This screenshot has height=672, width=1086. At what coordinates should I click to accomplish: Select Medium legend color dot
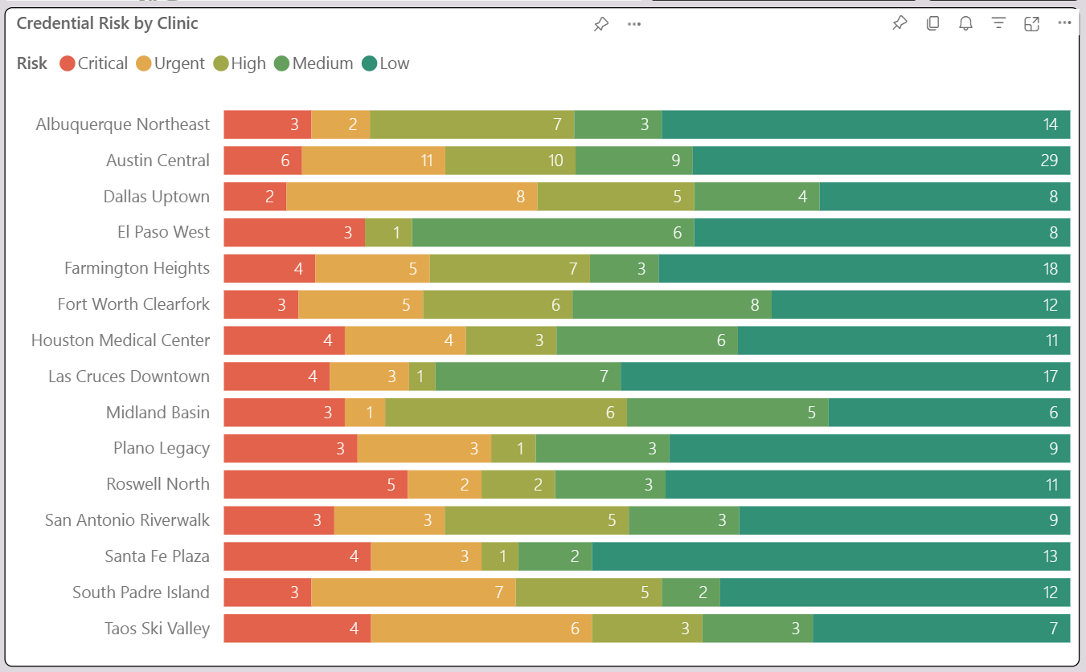click(282, 63)
